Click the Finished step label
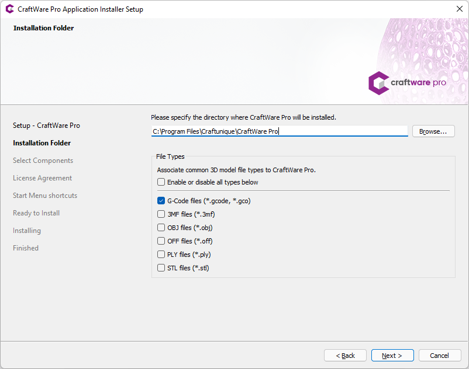The width and height of the screenshot is (469, 369). (25, 248)
